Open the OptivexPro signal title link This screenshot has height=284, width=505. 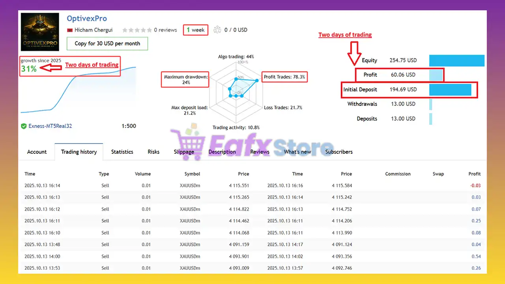[x=87, y=19]
